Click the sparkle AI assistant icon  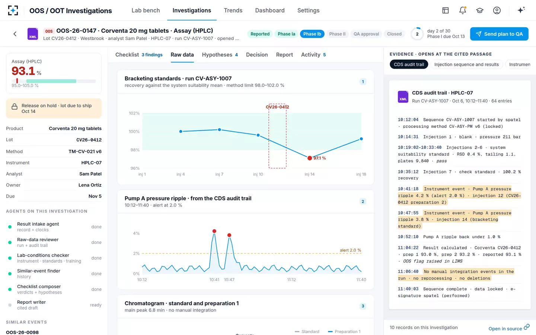coord(521,10)
